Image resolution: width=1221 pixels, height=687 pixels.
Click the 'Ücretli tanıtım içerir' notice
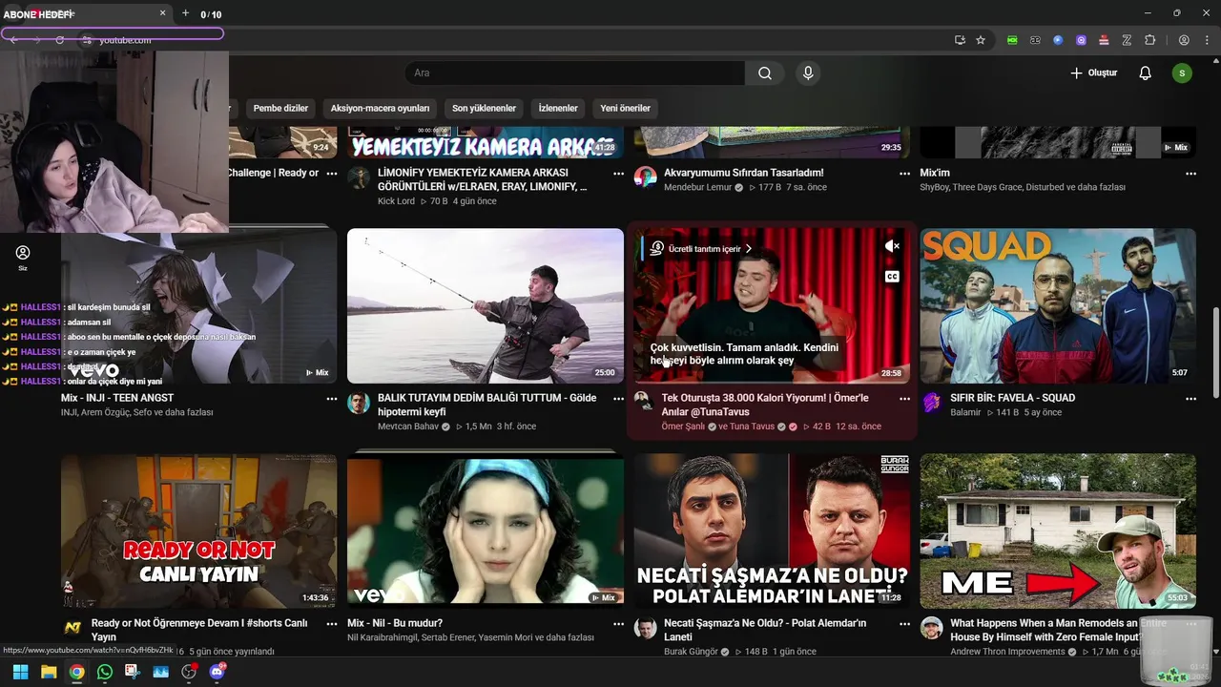pos(702,249)
